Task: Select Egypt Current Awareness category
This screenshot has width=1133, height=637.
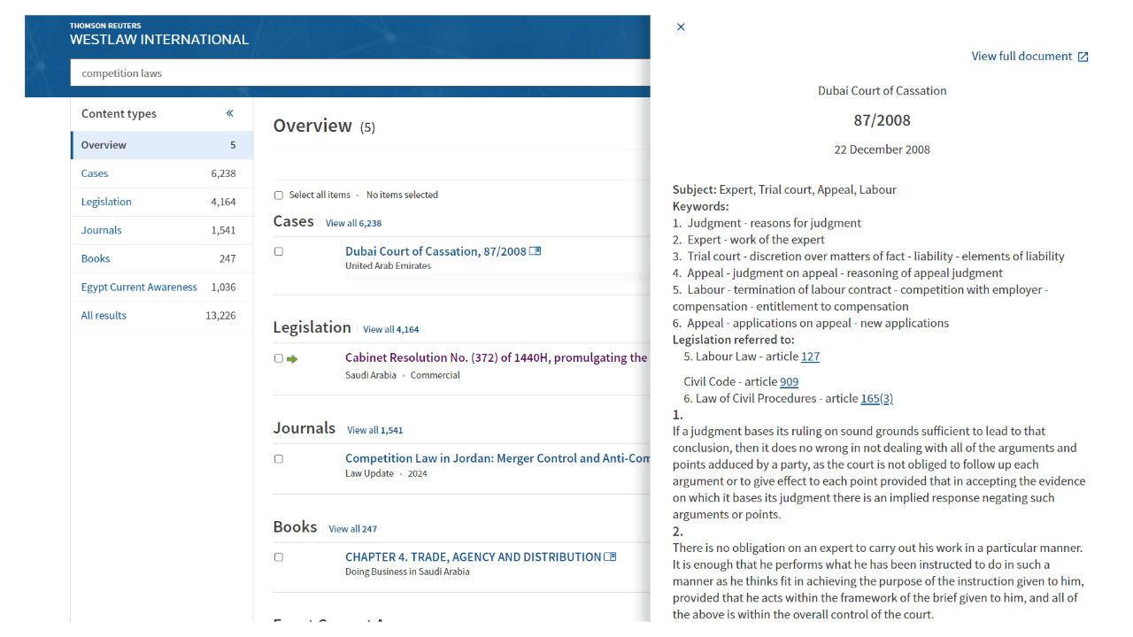Action: (x=139, y=287)
